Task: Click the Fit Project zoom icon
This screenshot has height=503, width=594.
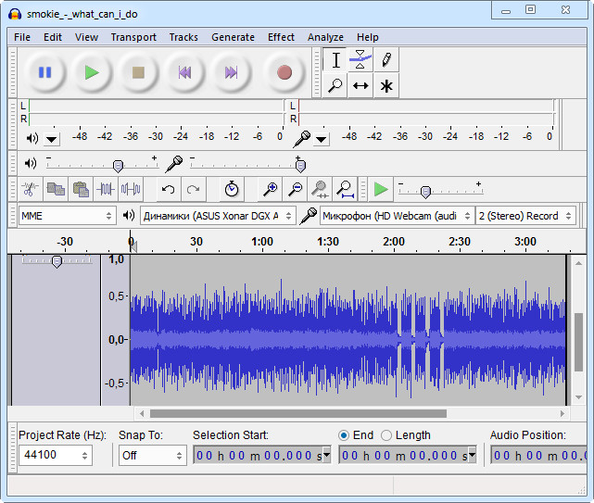Action: pyautogui.click(x=345, y=189)
